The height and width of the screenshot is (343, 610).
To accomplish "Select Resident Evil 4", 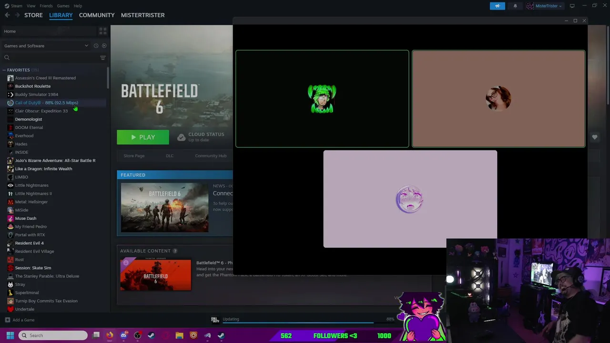I will click(29, 243).
